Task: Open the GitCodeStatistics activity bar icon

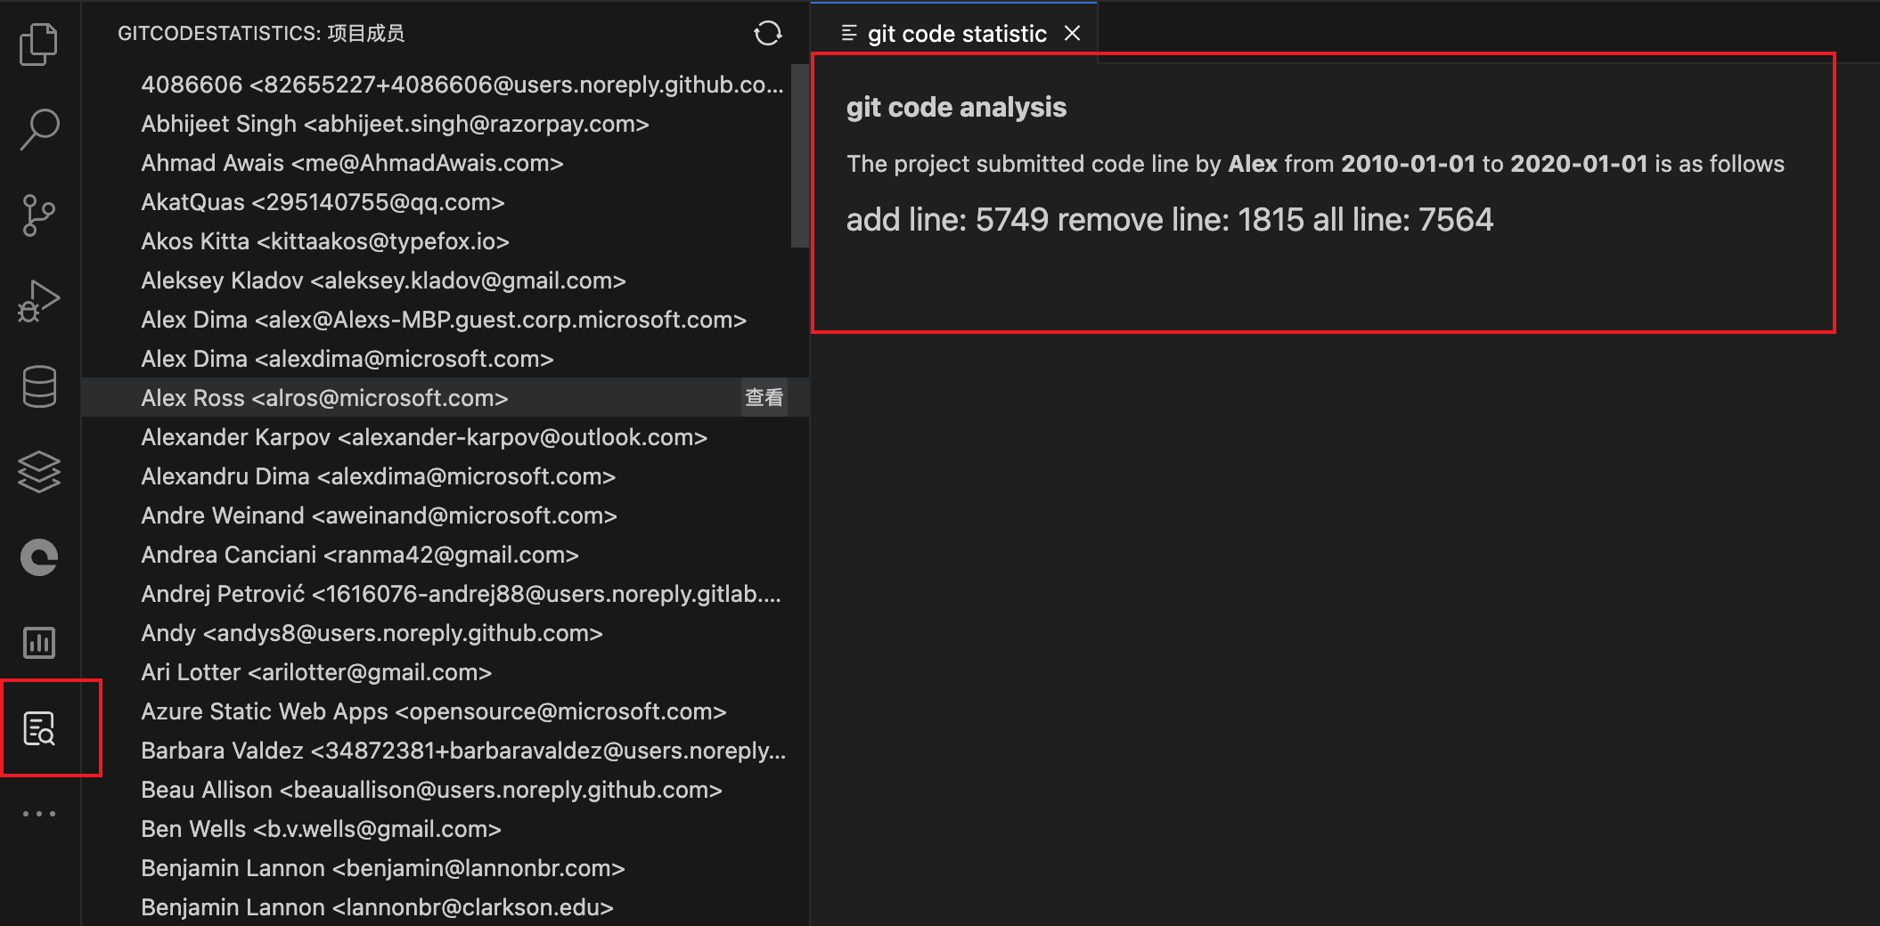Action: click(39, 728)
